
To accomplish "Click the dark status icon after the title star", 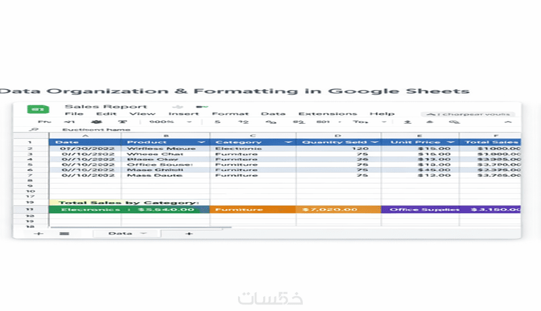I will click(202, 107).
